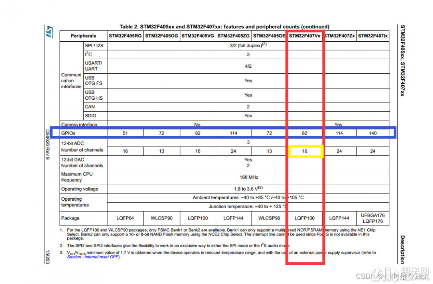Select the 'Maximum CPU frequency' row label
Viewport: 433px width, 284px height.
(77, 177)
